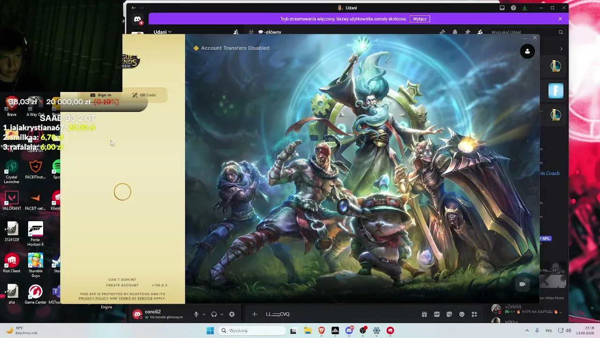Open Discord help question mark icon
The width and height of the screenshot is (600, 338).
[x=513, y=8]
